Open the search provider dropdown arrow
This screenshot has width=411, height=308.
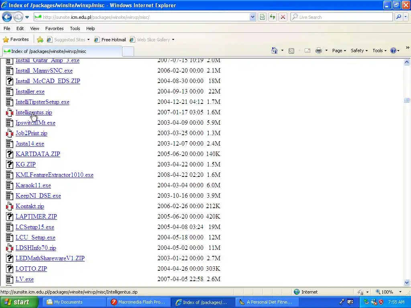[406, 17]
